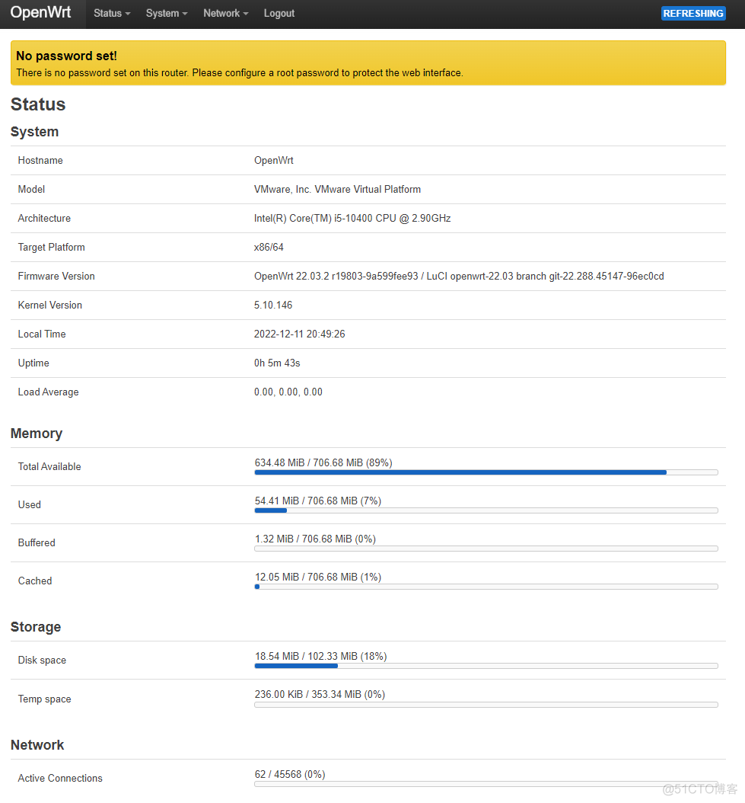This screenshot has width=745, height=803.
Task: Open the OpenWrt home logo
Action: tap(42, 13)
